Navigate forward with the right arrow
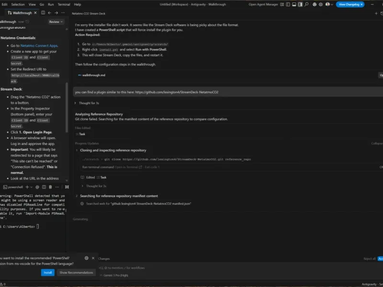This screenshot has width=383, height=287. point(56,13)
